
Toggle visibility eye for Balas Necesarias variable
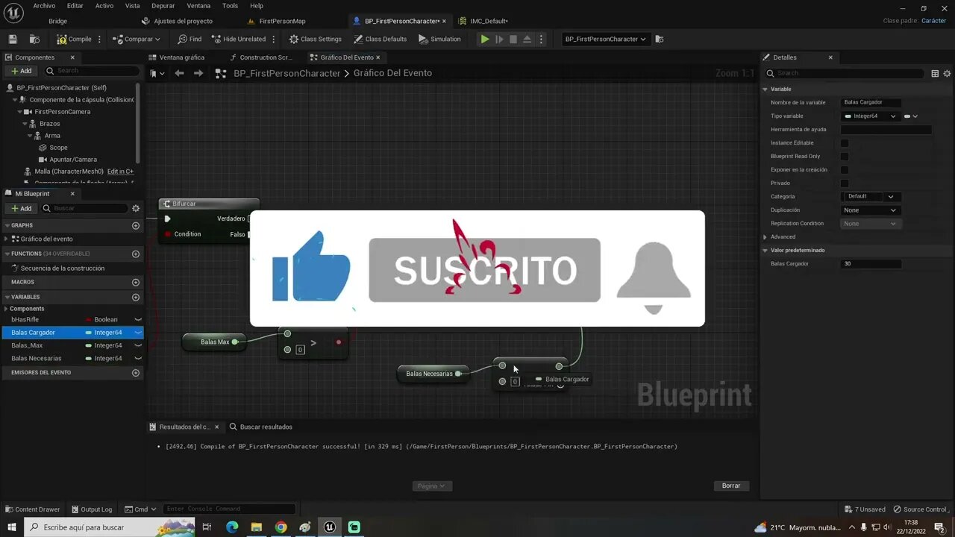click(x=138, y=358)
